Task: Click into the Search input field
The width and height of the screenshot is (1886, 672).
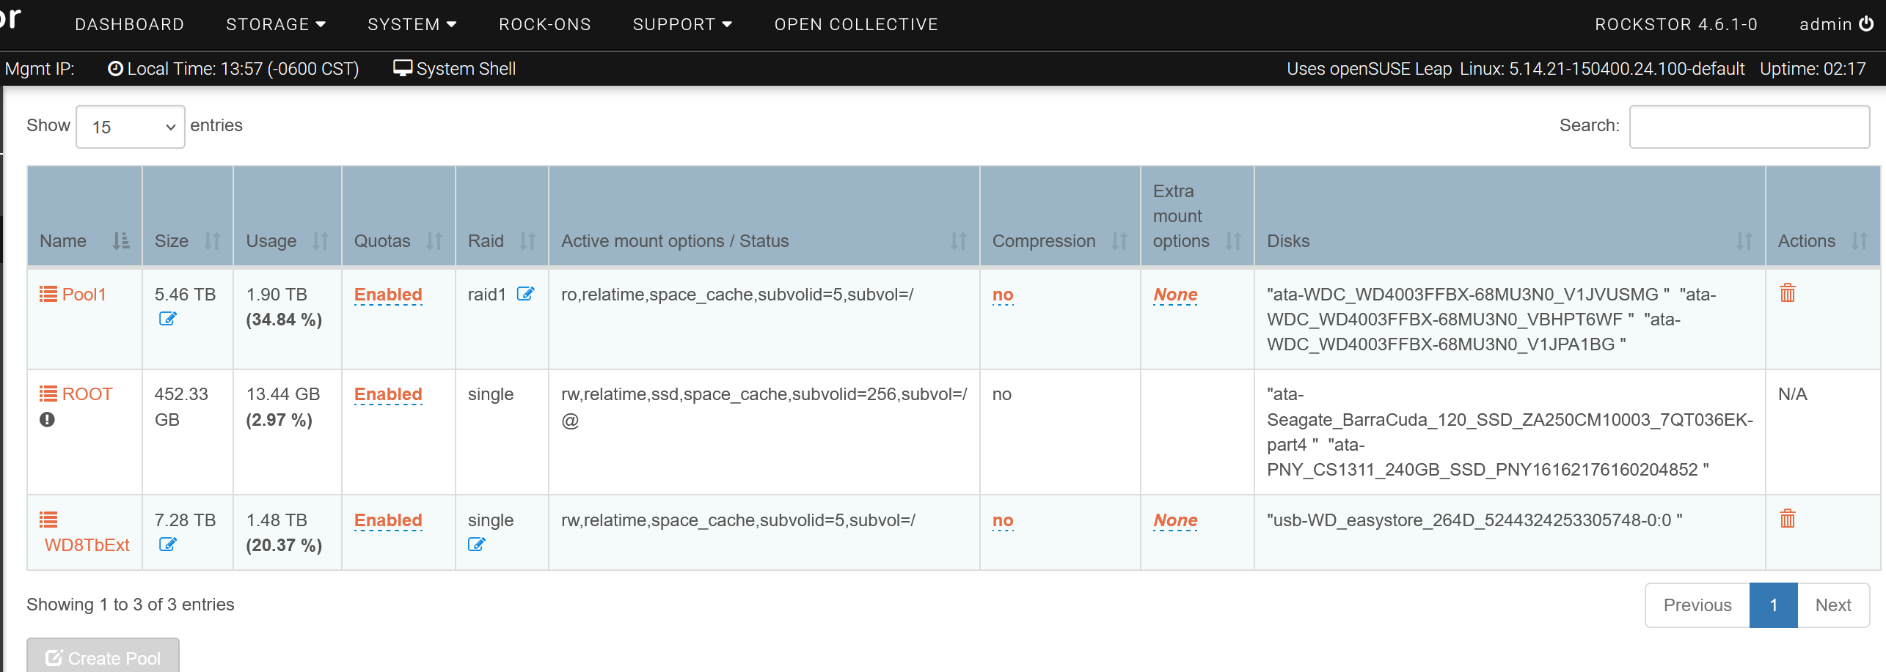Action: 1748,127
